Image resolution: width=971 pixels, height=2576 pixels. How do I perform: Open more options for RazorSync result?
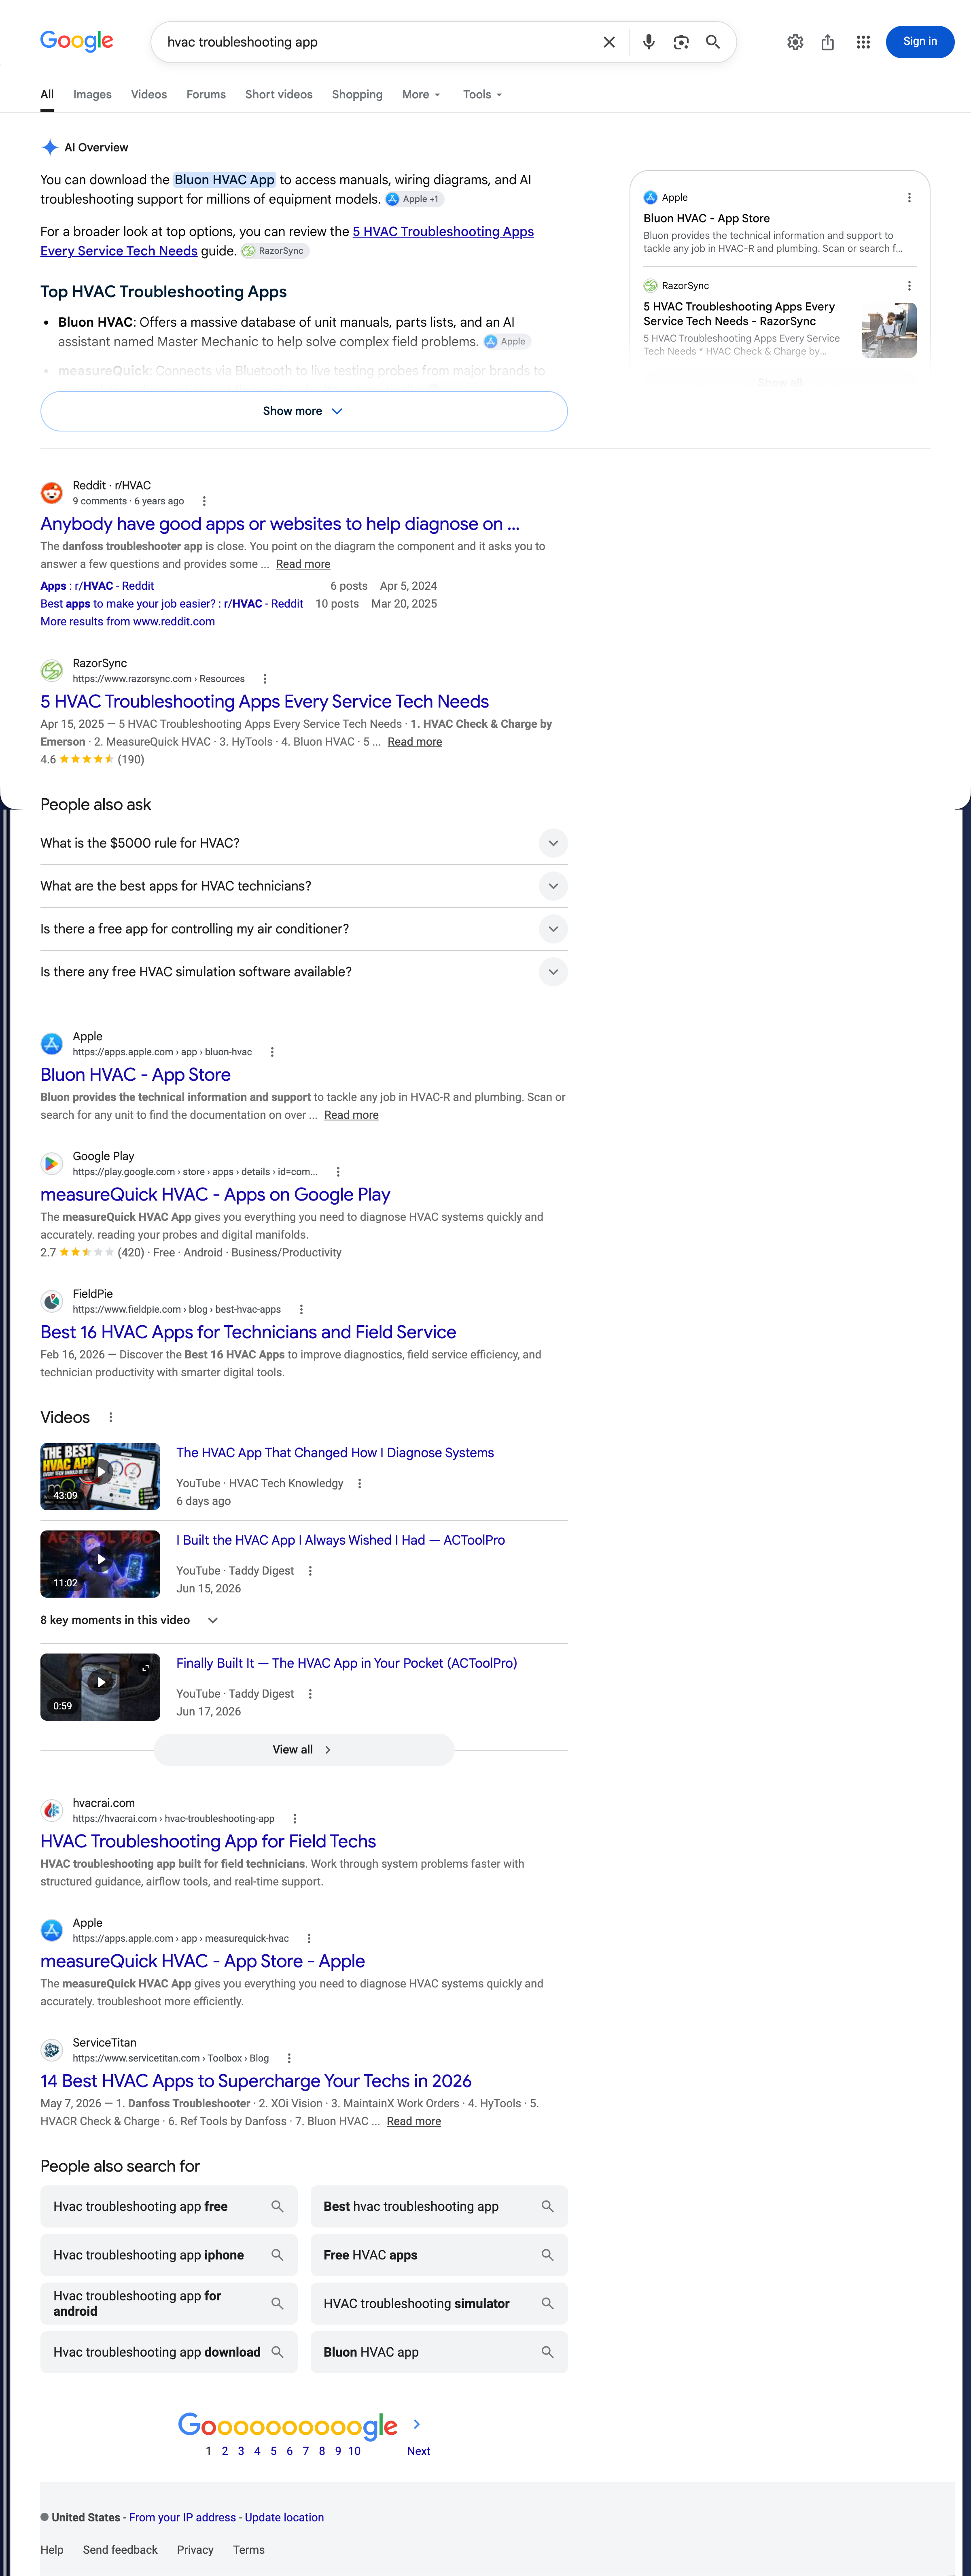point(265,679)
